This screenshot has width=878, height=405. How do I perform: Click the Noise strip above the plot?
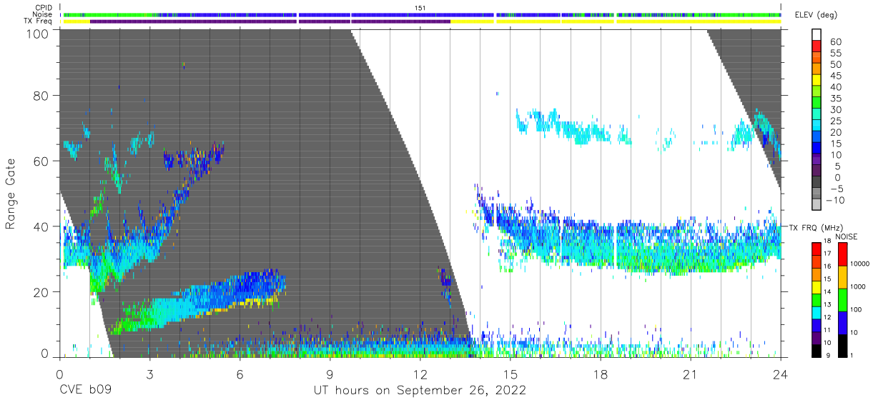422,14
